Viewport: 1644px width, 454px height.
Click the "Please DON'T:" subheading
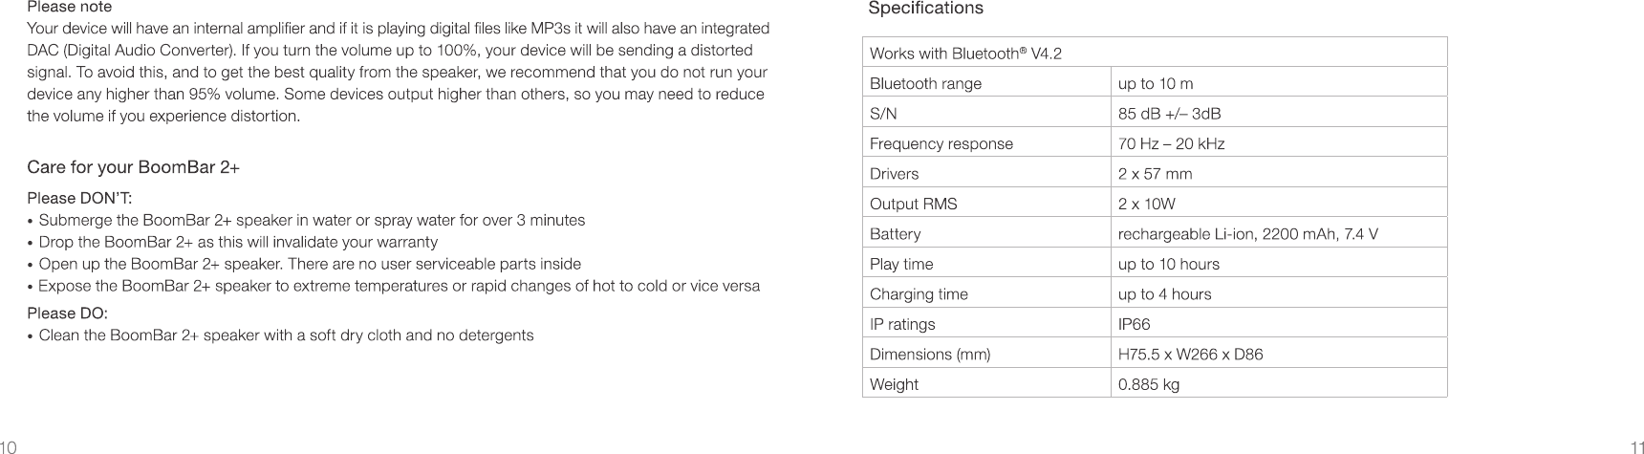pos(79,198)
